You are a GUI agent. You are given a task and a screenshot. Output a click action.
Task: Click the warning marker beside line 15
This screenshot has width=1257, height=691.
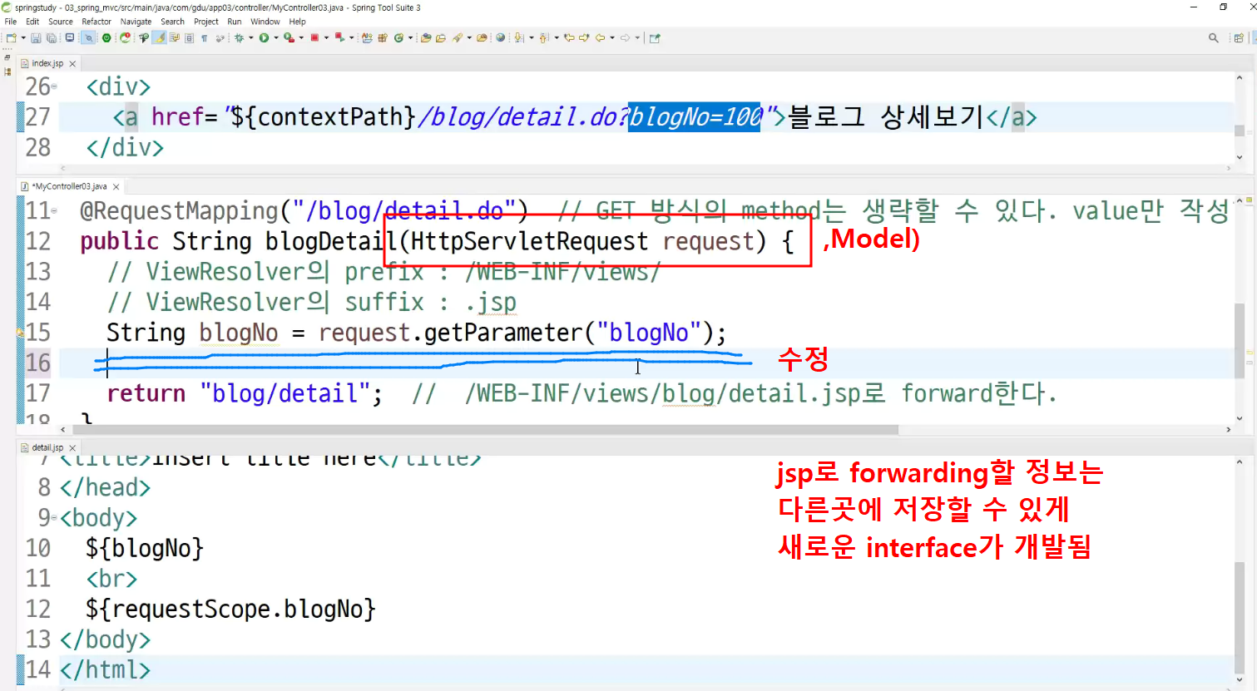coord(20,333)
